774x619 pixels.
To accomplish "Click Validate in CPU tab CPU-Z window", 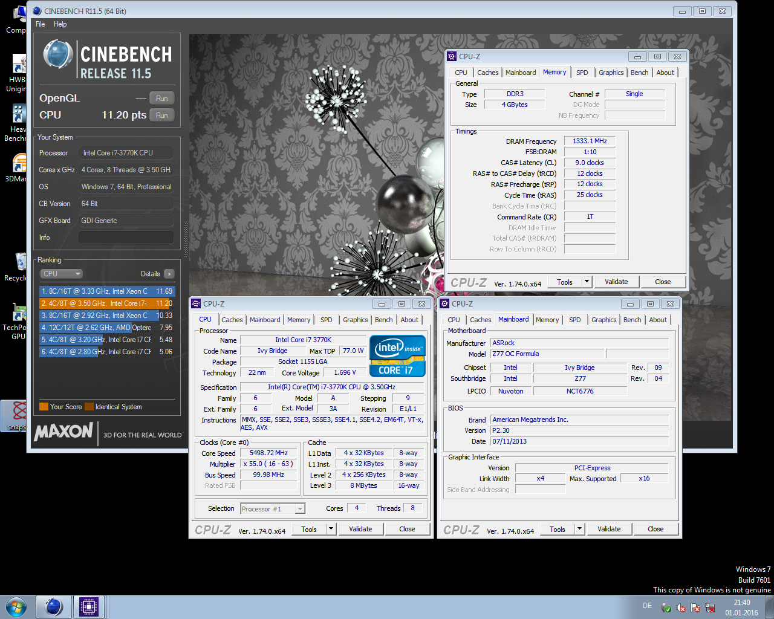I will [x=360, y=529].
